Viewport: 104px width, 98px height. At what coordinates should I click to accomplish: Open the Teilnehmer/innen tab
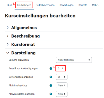pyautogui.click(x=45, y=5)
